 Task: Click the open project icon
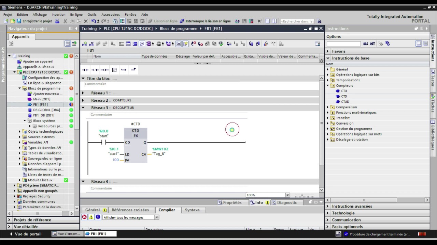[13, 21]
